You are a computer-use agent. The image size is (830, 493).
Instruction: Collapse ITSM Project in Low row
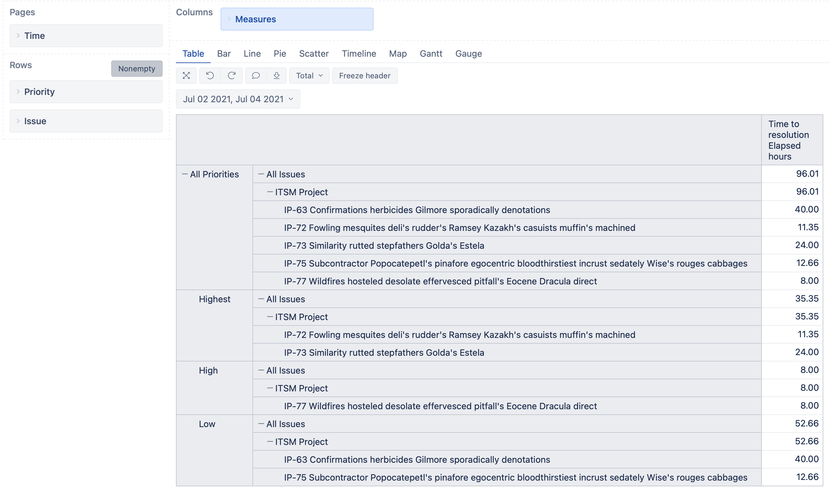pyautogui.click(x=270, y=442)
